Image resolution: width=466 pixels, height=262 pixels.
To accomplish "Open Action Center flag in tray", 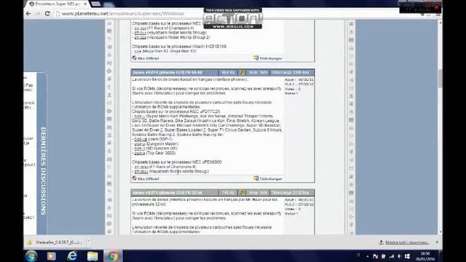I will pos(376,256).
